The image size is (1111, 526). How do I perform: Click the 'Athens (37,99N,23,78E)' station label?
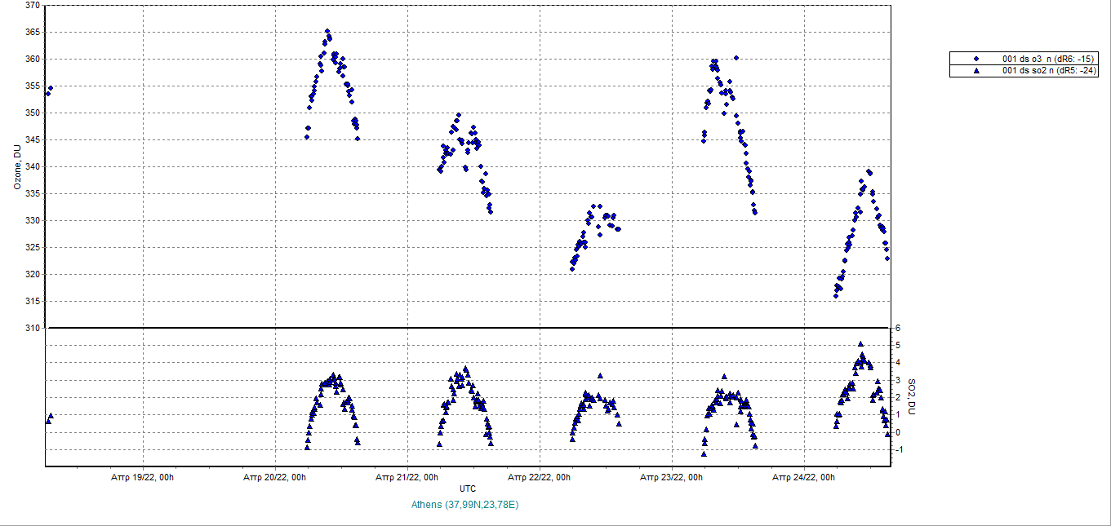(x=465, y=505)
